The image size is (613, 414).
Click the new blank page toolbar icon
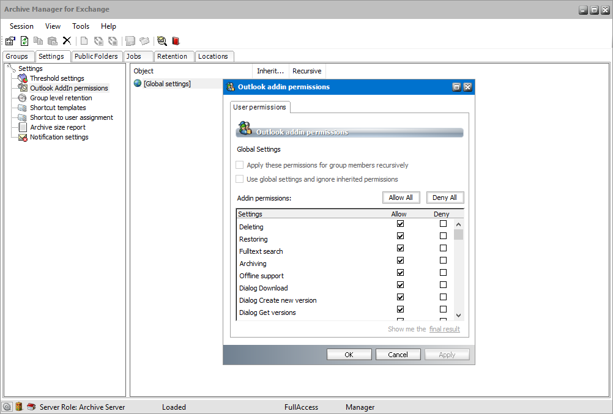(x=84, y=40)
